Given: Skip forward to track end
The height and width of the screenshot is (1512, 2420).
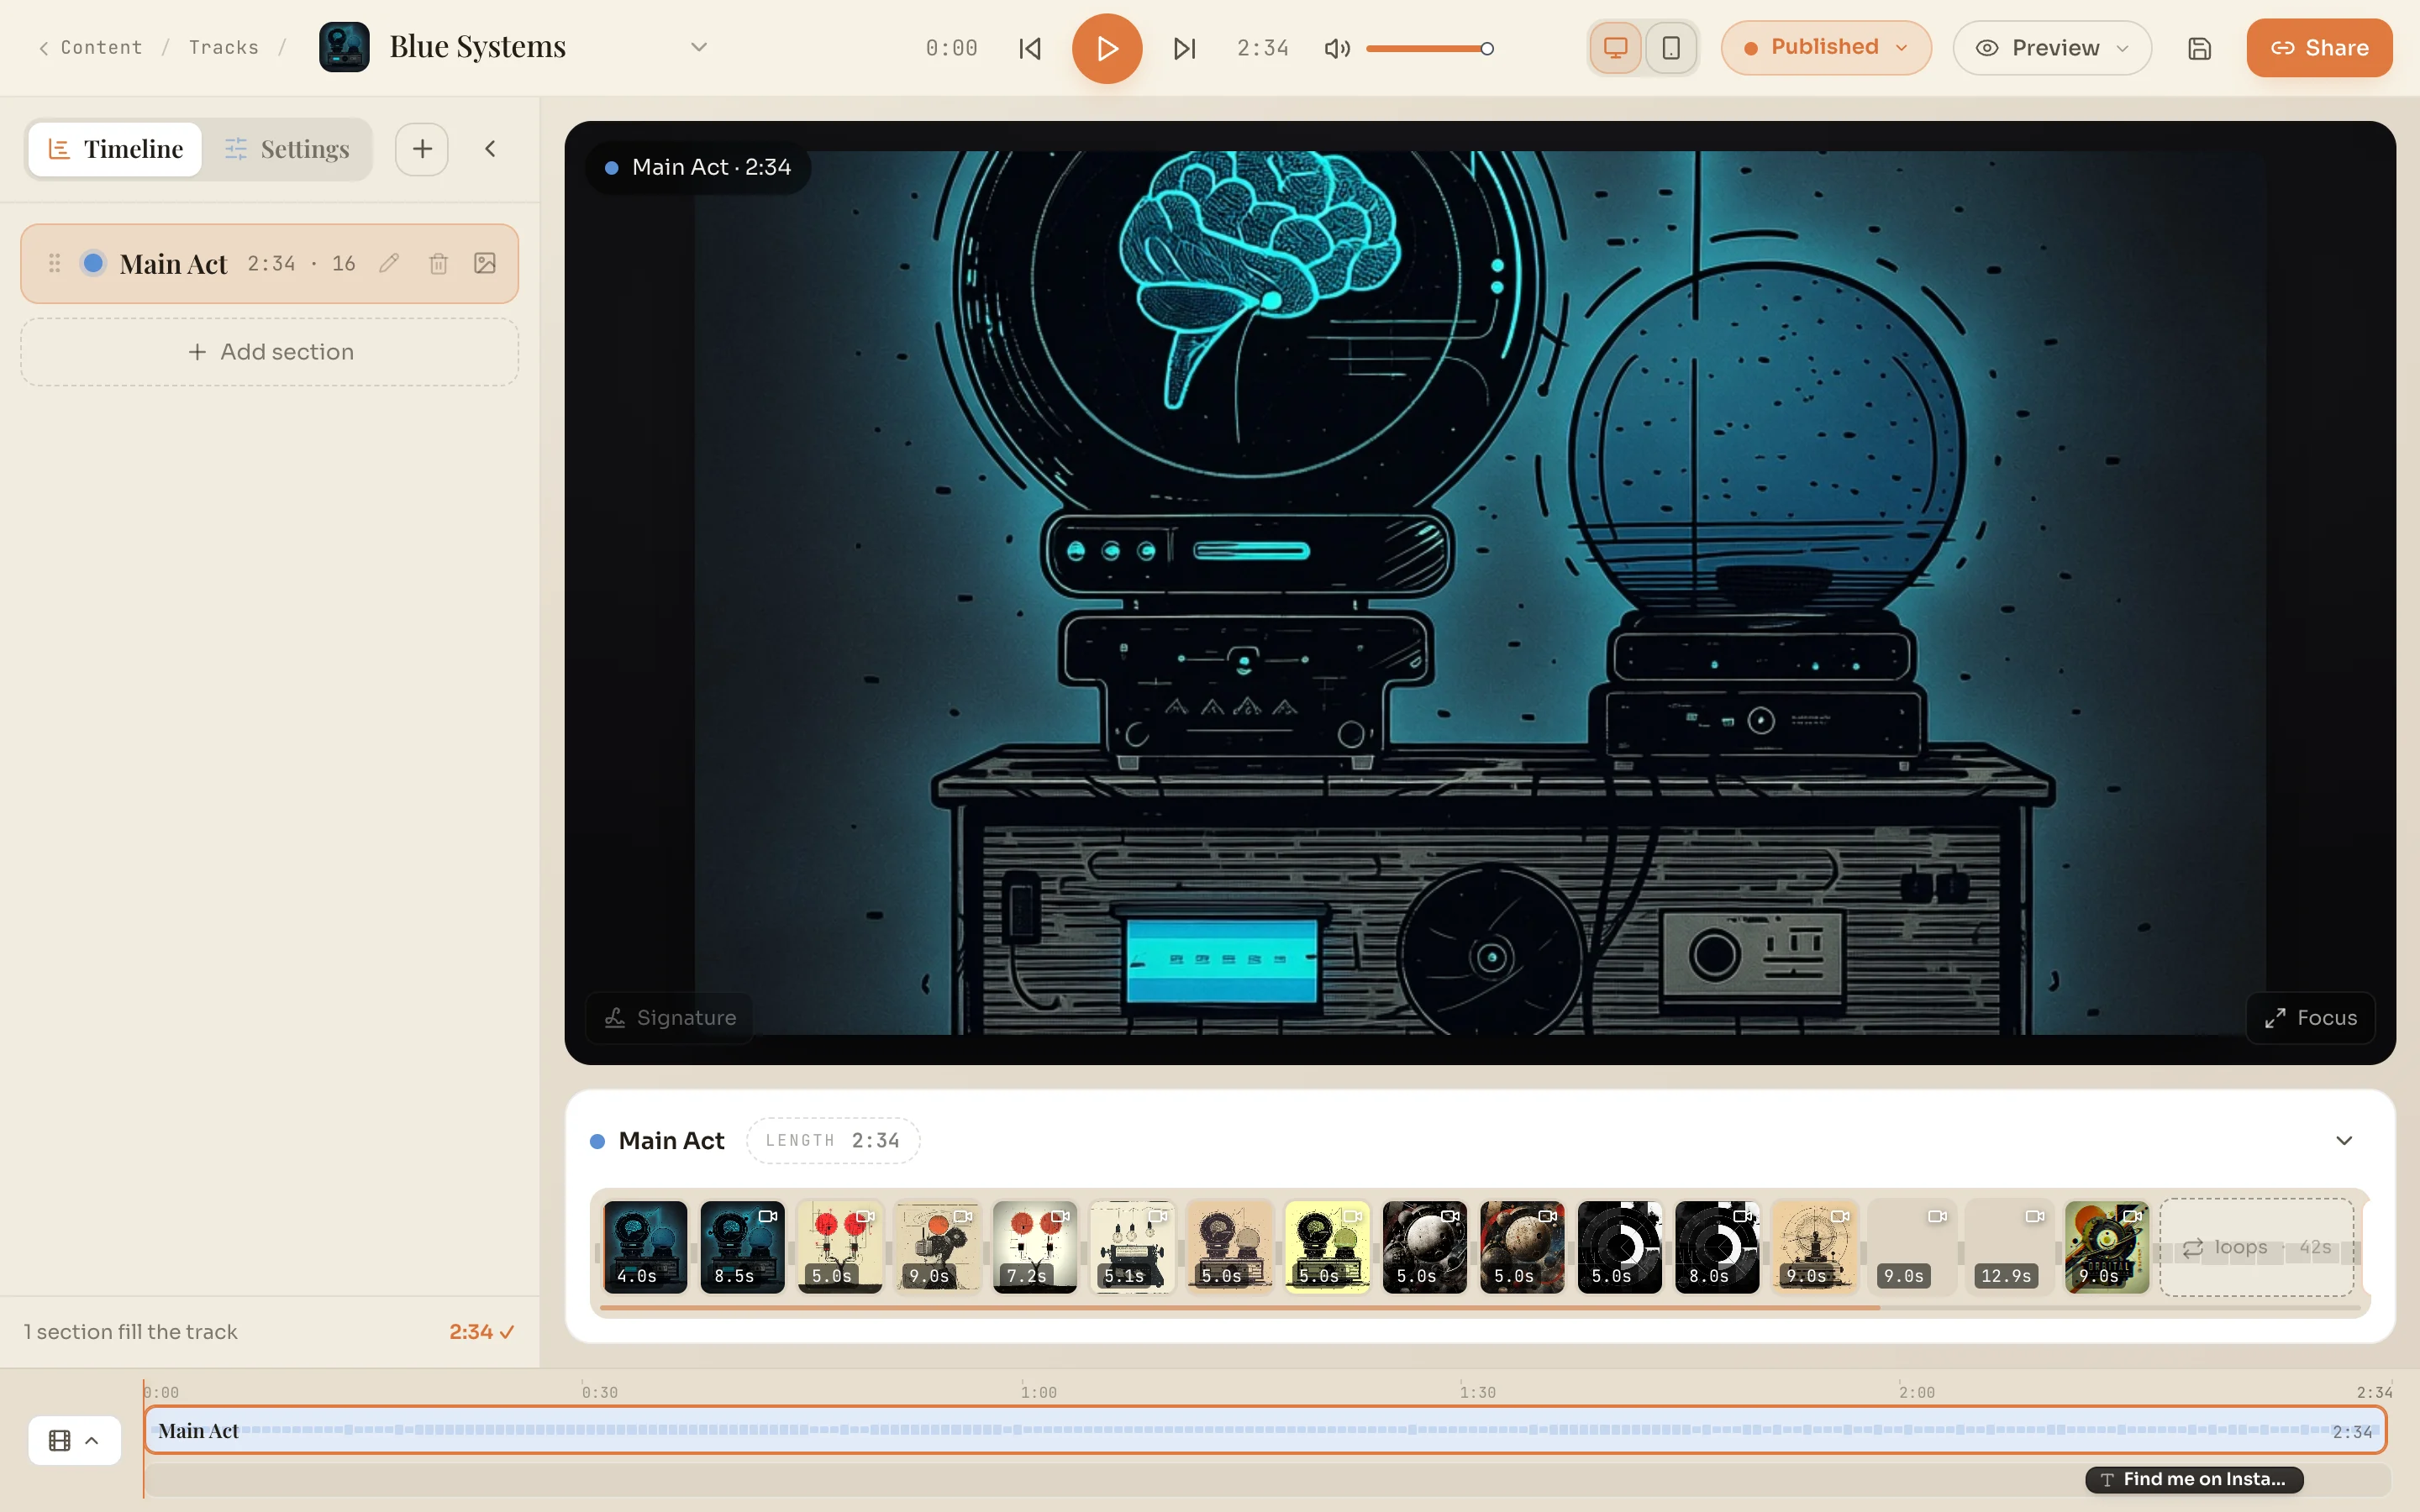Looking at the screenshot, I should pyautogui.click(x=1184, y=48).
